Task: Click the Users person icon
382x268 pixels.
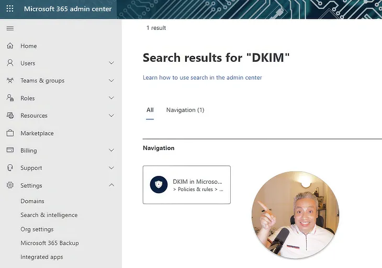Action: [x=10, y=63]
